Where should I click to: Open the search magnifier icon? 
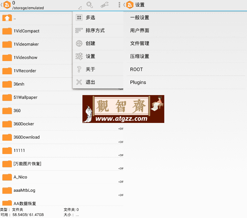tap(90, 5)
